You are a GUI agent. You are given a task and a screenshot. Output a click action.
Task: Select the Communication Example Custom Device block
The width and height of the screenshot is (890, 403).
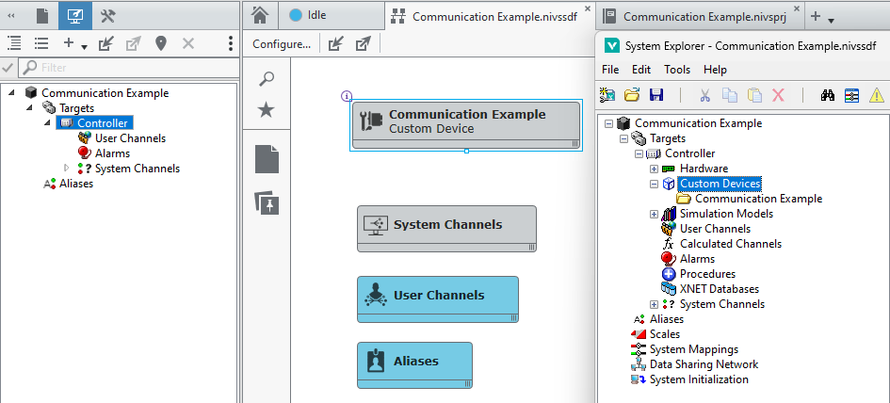point(466,125)
